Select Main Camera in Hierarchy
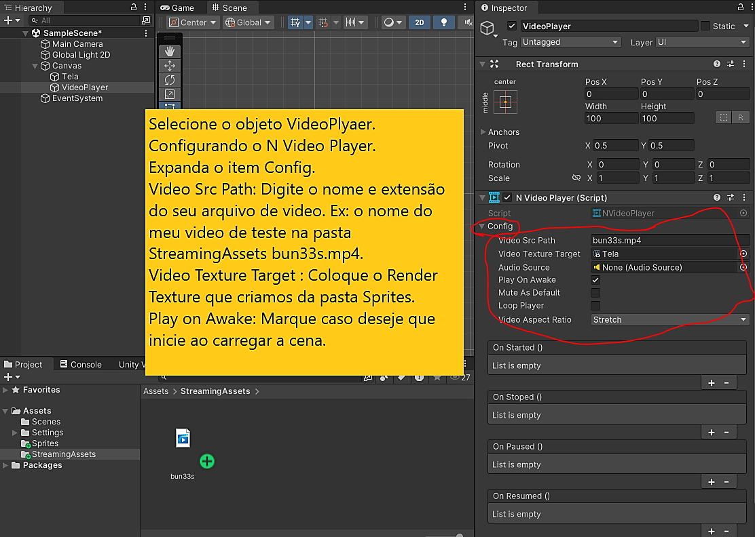Viewport: 755px width, 537px height. (77, 44)
